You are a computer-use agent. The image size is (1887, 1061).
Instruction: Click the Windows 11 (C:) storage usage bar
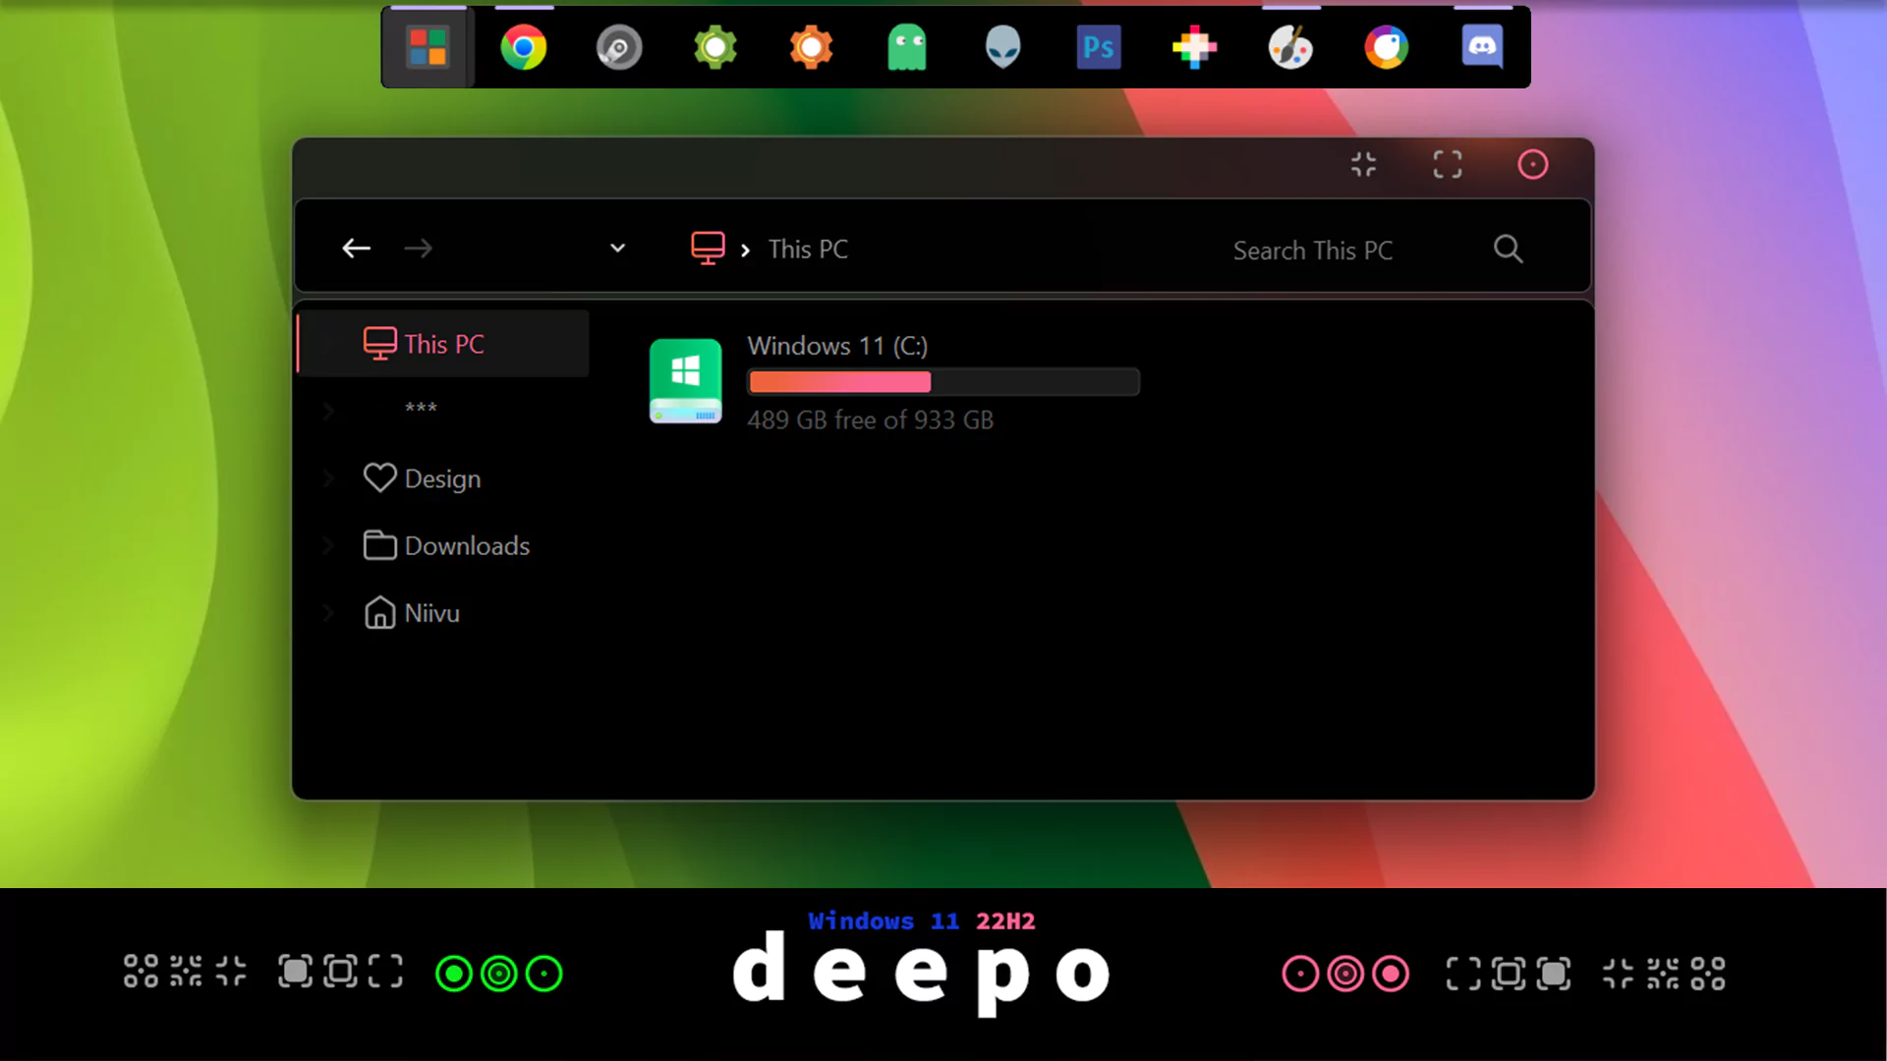click(x=942, y=382)
